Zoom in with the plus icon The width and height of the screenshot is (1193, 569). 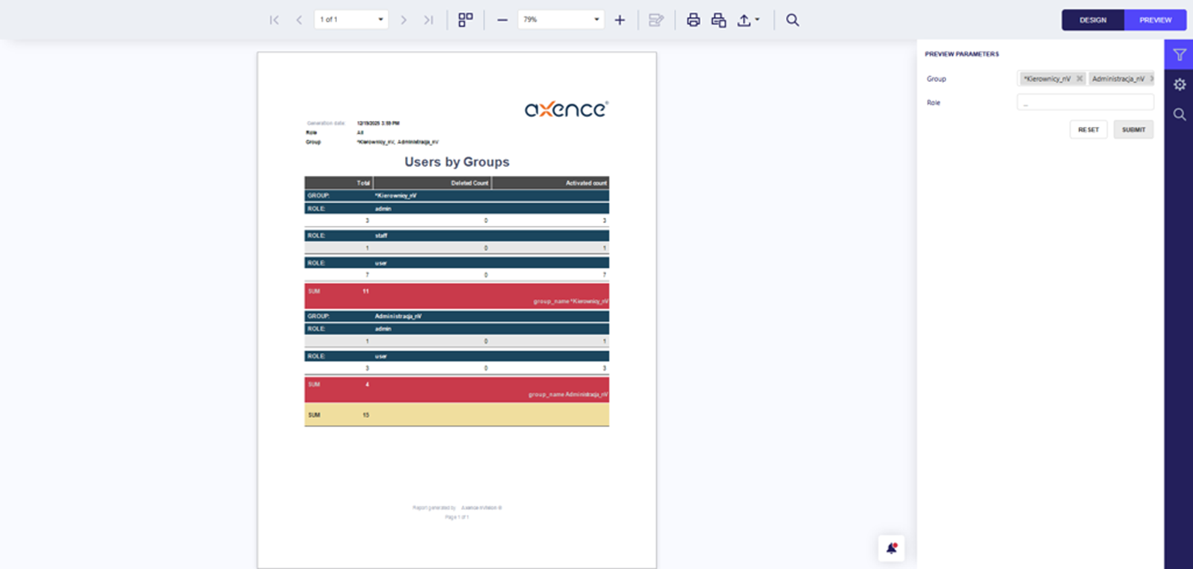(x=620, y=20)
